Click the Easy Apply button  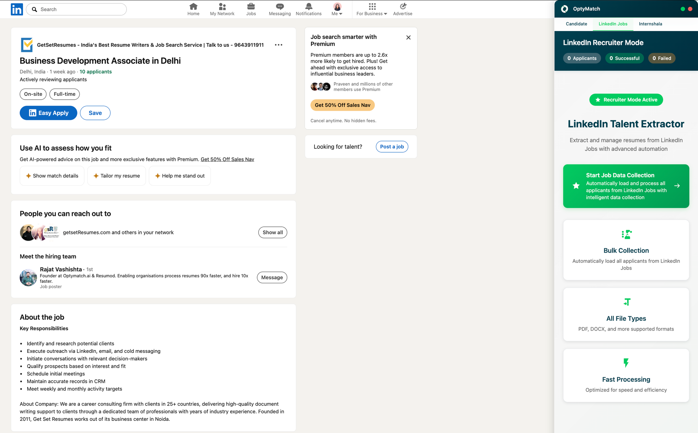(x=49, y=113)
